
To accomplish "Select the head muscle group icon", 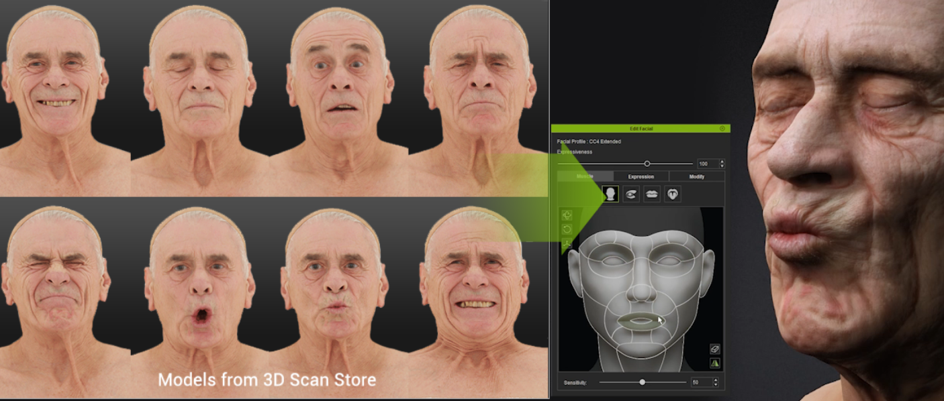I will click(610, 194).
